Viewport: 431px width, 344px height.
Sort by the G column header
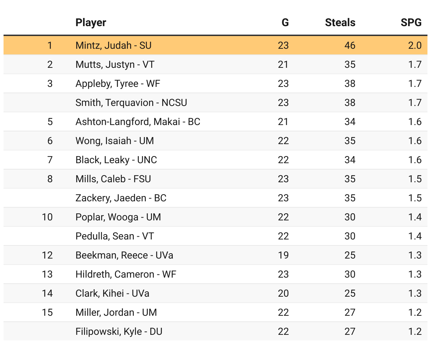click(285, 23)
